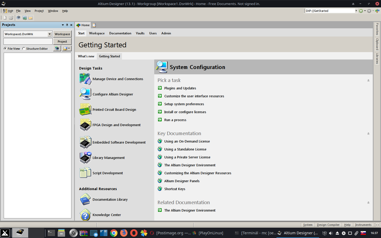Open the folder view options dropdown in Projects
Viewport: 381px width, 238px height.
[x=67, y=48]
